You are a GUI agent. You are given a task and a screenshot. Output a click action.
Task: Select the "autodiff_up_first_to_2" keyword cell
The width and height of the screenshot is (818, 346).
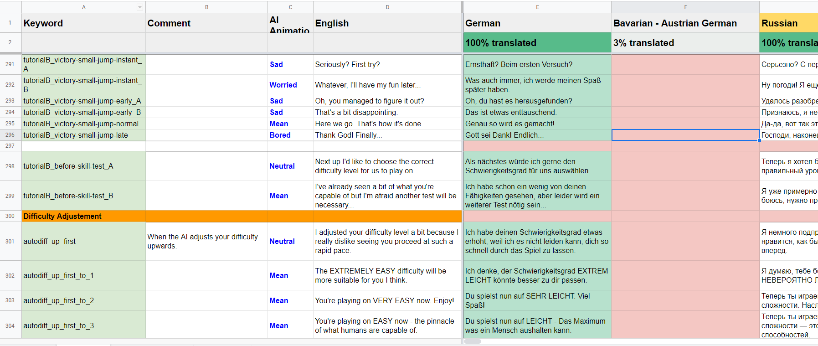click(83, 300)
